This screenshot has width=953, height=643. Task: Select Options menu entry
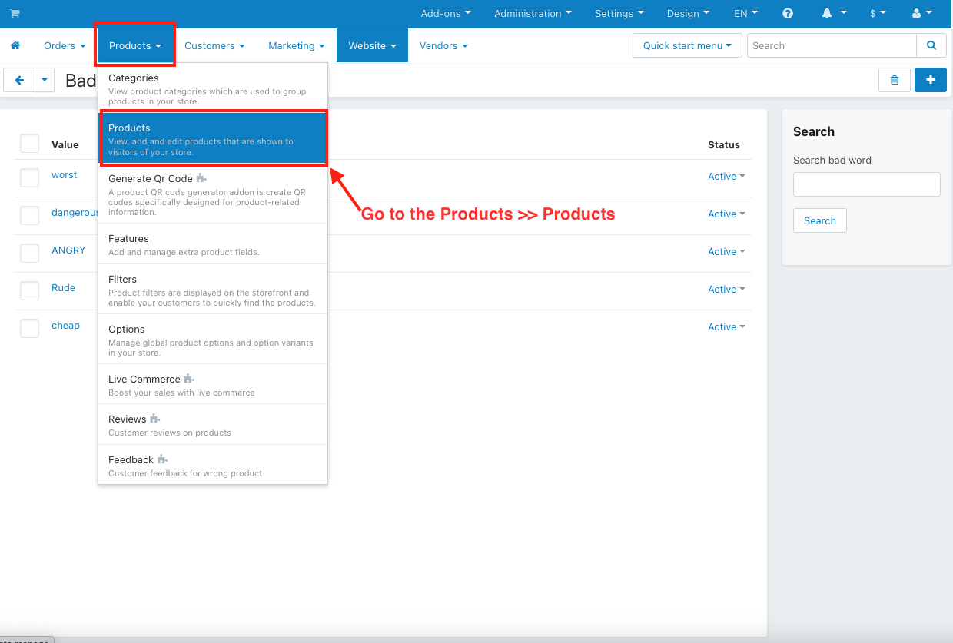click(x=213, y=340)
